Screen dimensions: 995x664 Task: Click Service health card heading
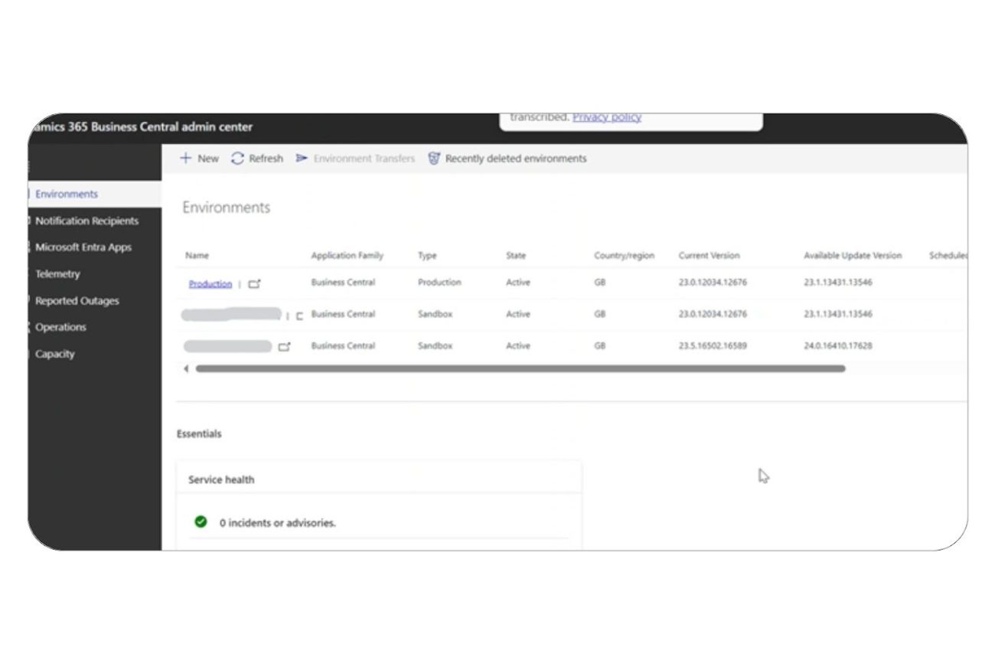[x=221, y=479]
